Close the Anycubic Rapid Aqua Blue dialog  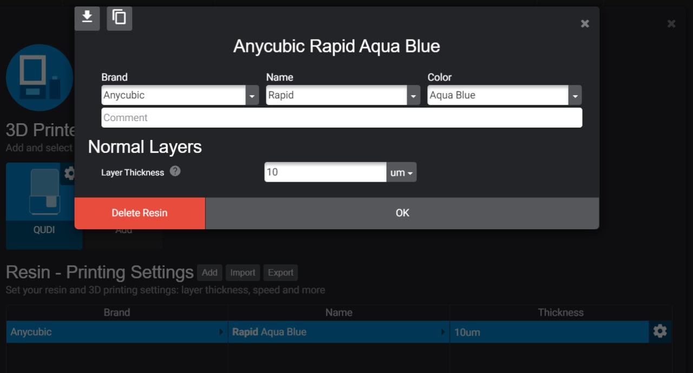(x=585, y=24)
